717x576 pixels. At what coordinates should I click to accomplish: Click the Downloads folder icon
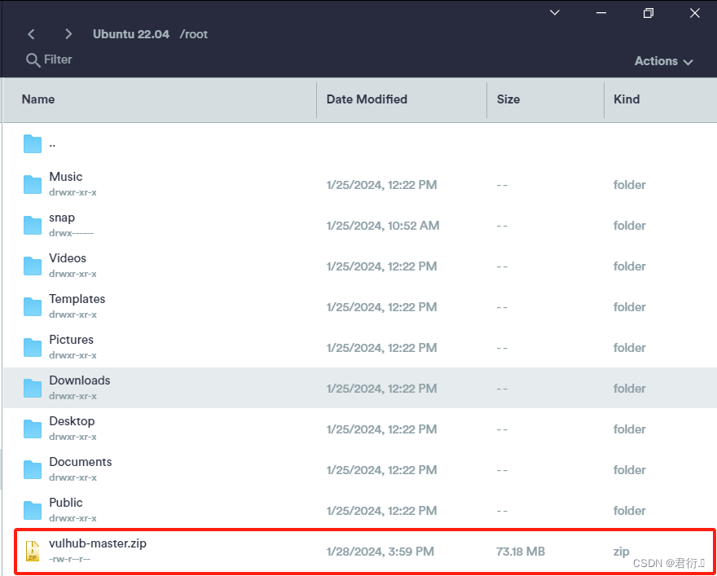(33, 388)
